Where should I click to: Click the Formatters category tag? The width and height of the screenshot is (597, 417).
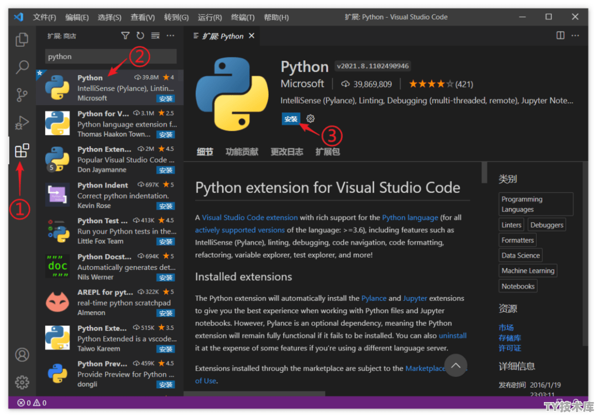pyautogui.click(x=517, y=240)
